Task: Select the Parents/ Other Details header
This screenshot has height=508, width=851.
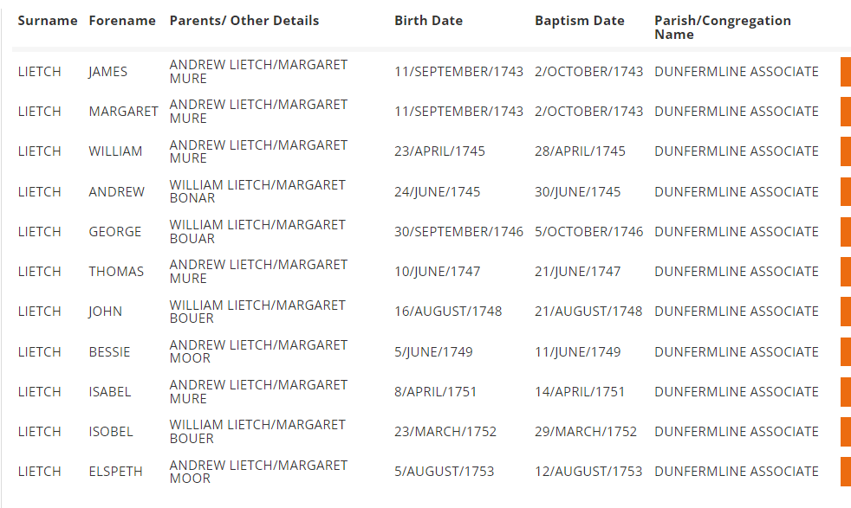Action: [244, 21]
